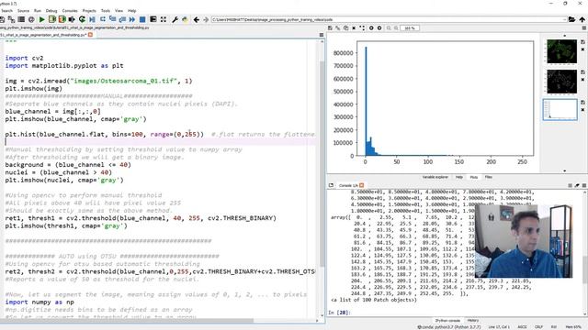Toggle fullscreen mode icon
This screenshot has height=330, width=588.
[164, 19]
